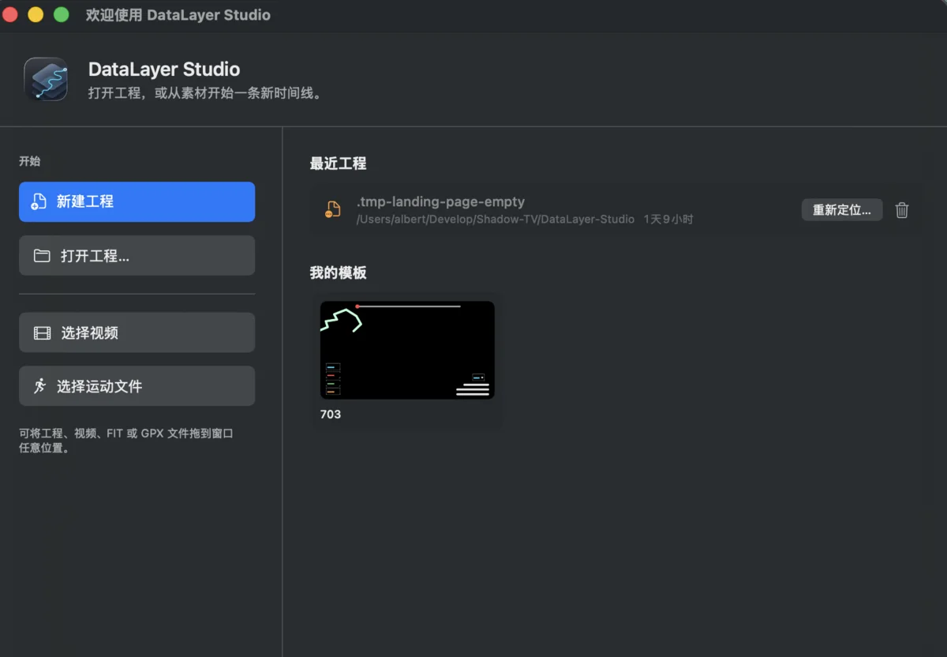Screen dimensions: 947x657
Task: Click the trash icon for .tmp-landing-page-empty
Action: pyautogui.click(x=902, y=210)
